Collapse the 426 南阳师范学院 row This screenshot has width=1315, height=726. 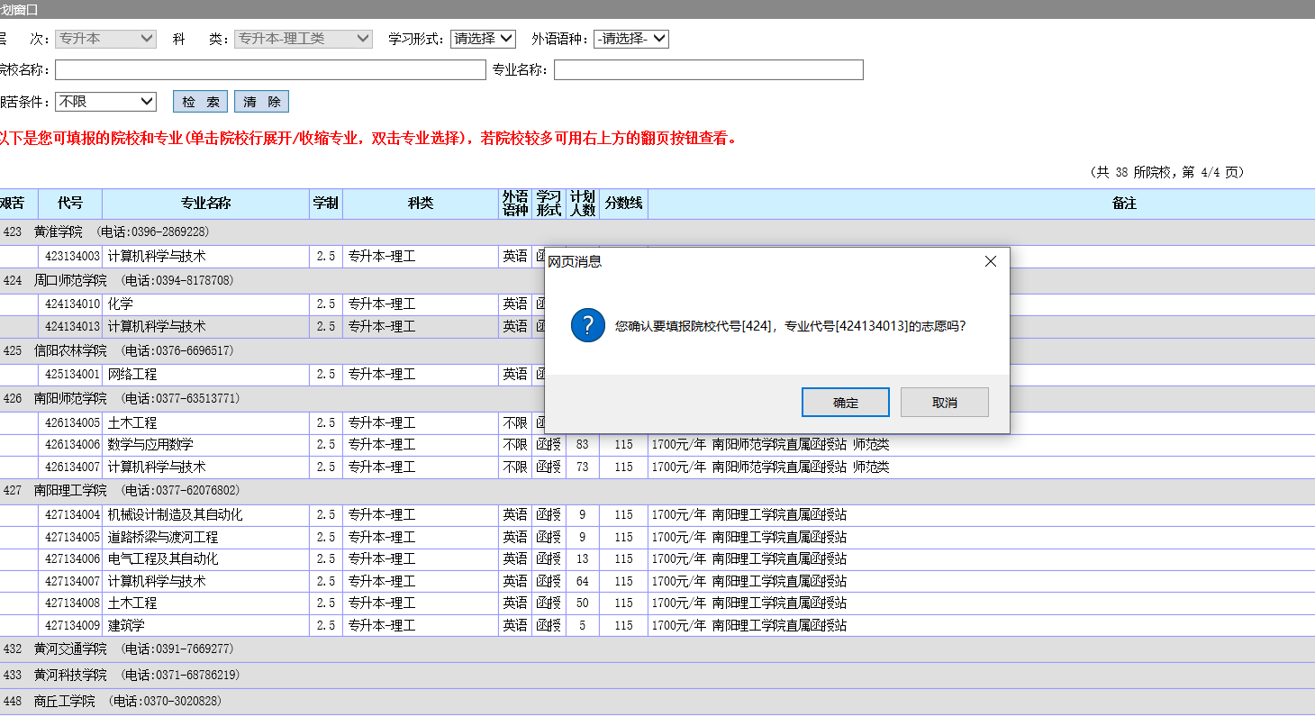[657, 398]
